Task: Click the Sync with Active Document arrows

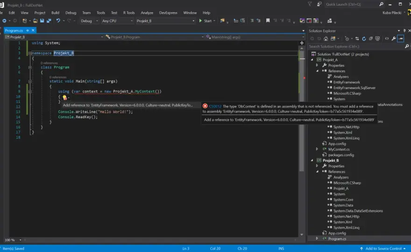Action: point(357,39)
